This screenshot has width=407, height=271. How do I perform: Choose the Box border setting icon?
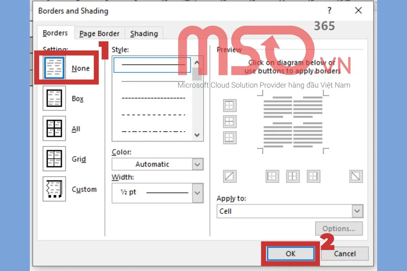click(x=54, y=98)
